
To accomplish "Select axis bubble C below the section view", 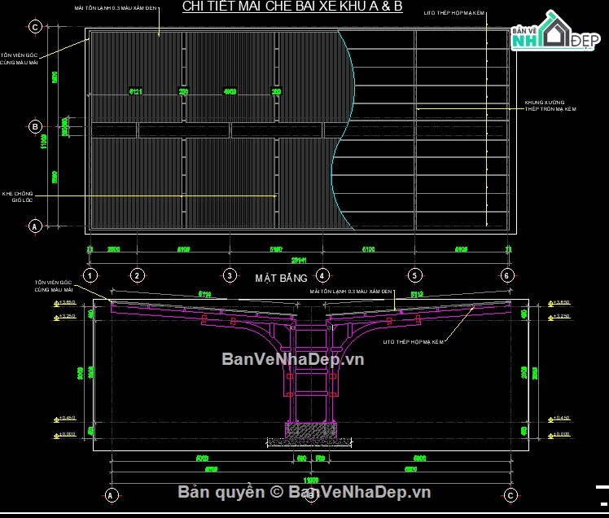I will pos(510,495).
